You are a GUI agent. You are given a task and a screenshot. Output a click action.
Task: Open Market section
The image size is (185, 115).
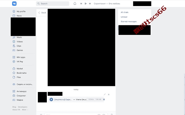click(20, 69)
